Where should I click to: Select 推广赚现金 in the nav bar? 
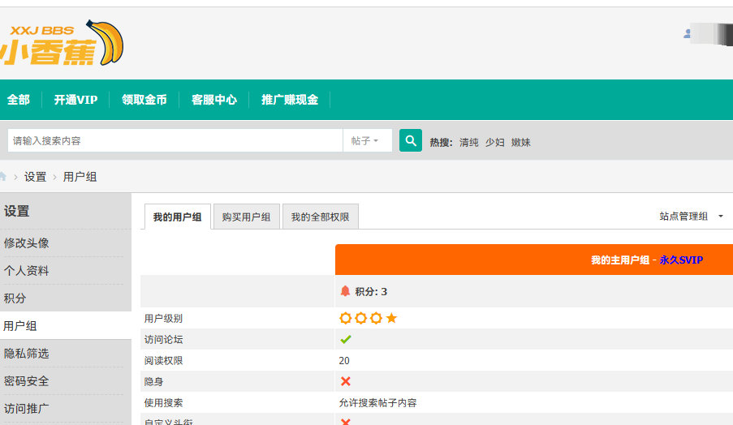tap(290, 100)
